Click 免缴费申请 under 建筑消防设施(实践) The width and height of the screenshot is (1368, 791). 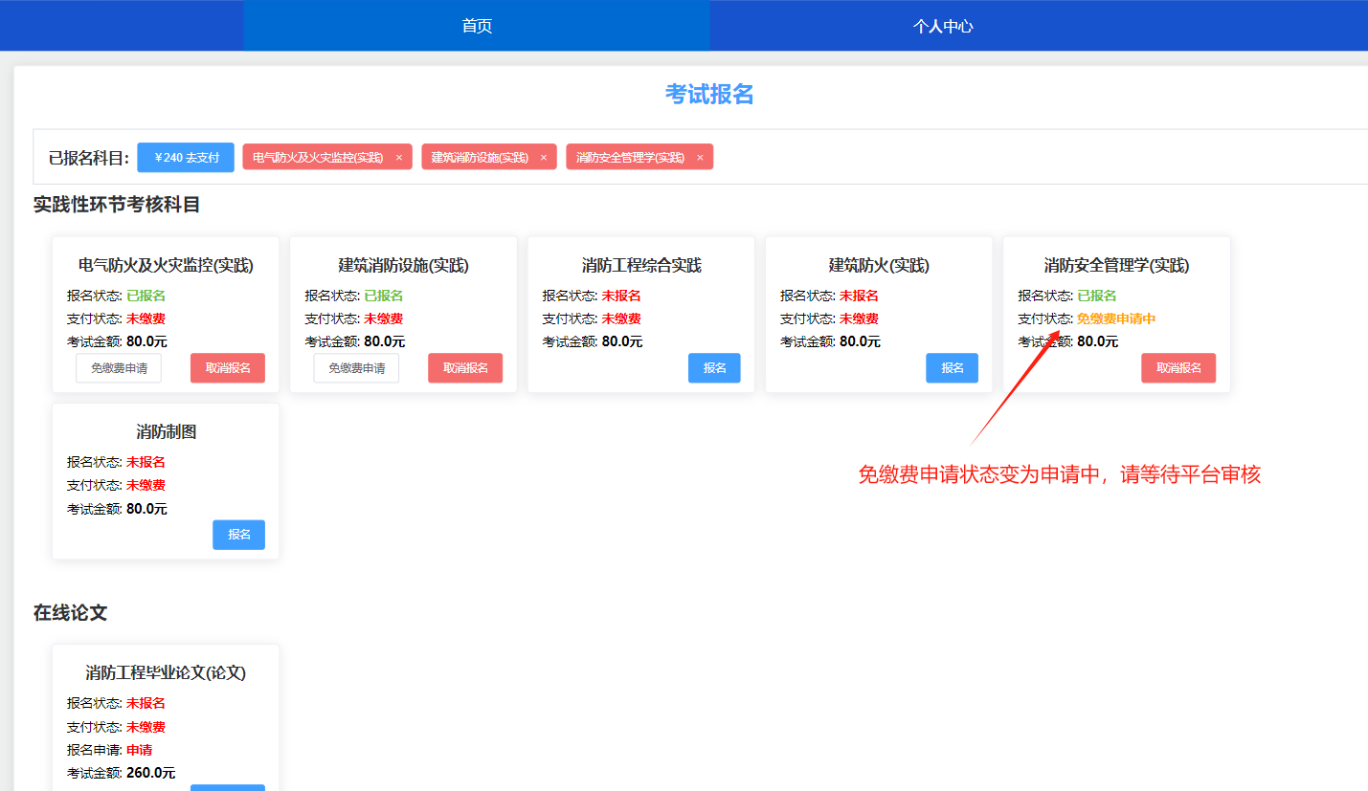[356, 368]
